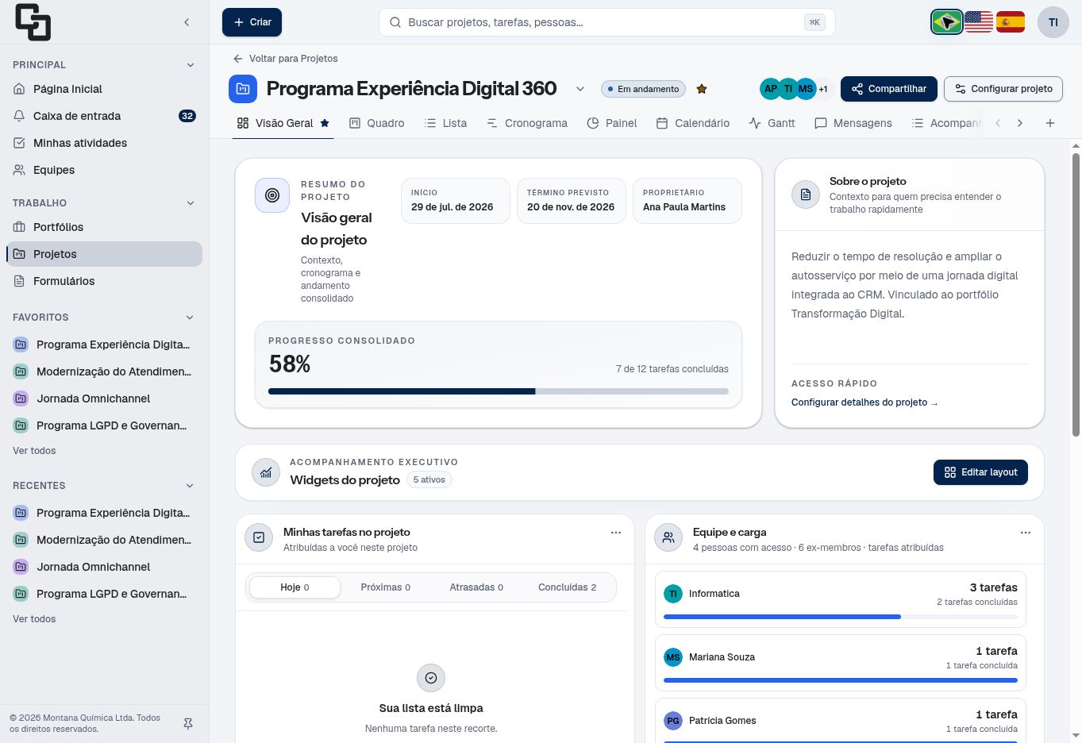
Task: Click Editar layout button
Action: click(980, 472)
